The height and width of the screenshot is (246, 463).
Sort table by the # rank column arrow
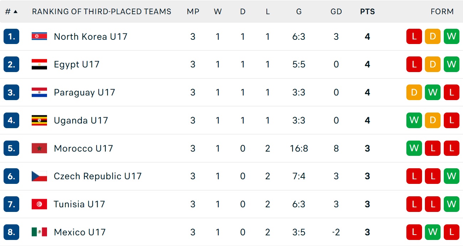click(x=15, y=11)
